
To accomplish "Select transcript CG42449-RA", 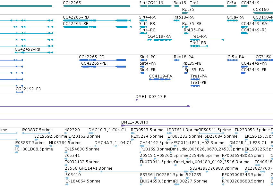I will [x=245, y=27].
